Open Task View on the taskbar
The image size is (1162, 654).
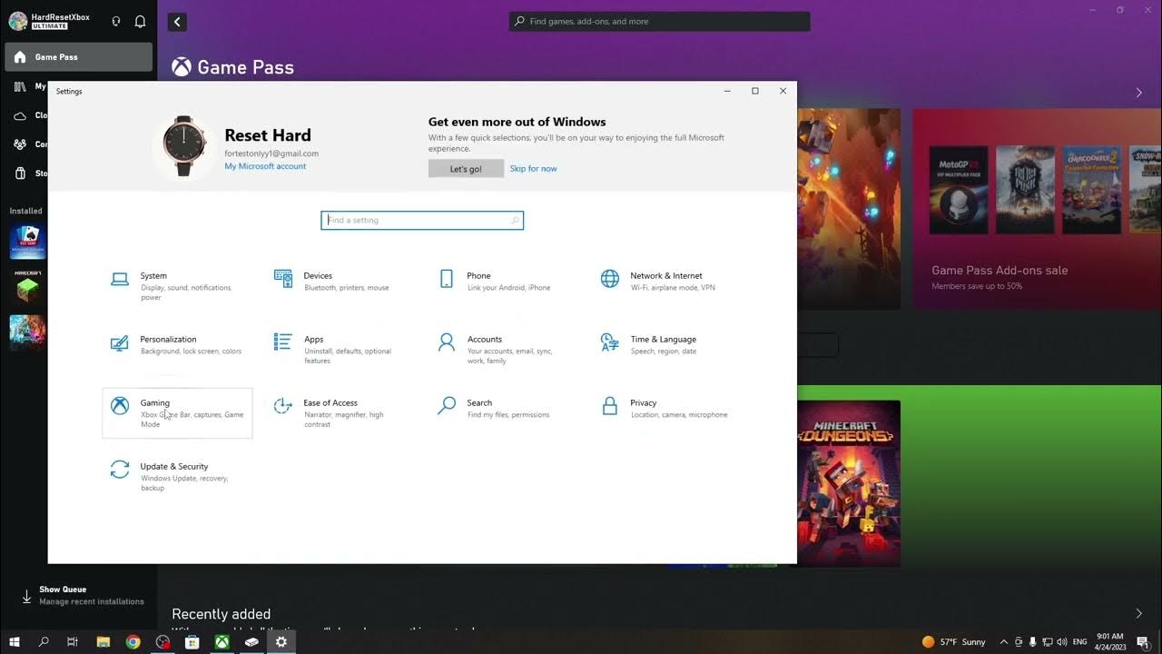[73, 641]
